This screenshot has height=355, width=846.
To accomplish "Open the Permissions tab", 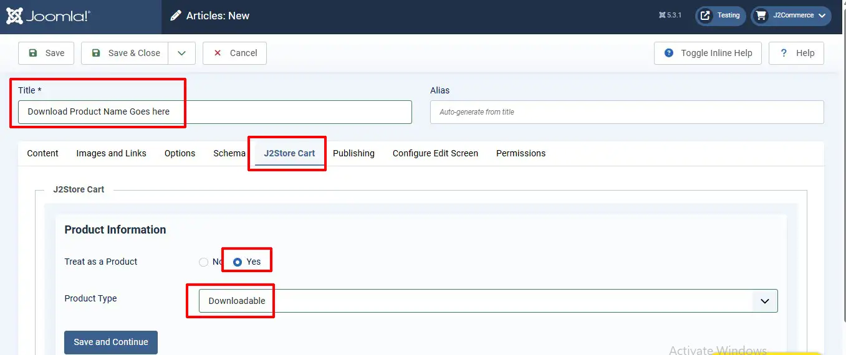I will (x=521, y=153).
